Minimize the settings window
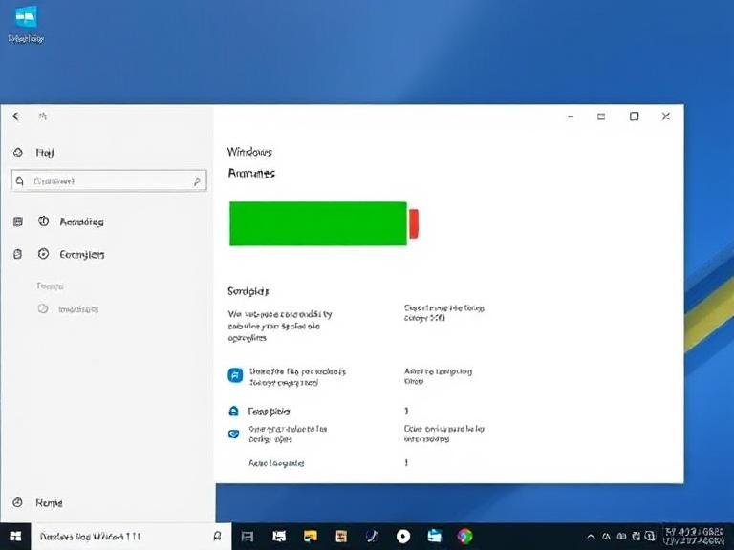Viewport: 734px width, 550px height. [x=571, y=116]
